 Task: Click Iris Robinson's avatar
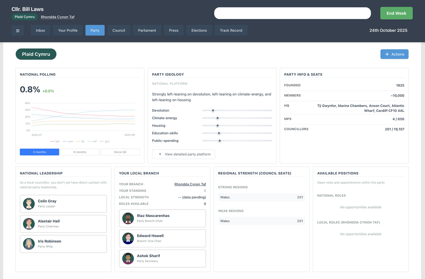pos(29,244)
